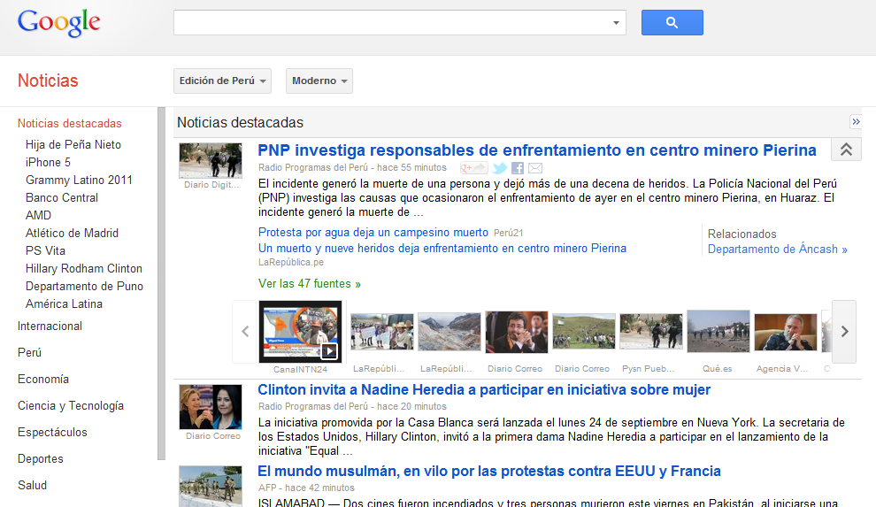The image size is (876, 507).
Task: Open the Diario Correo man portrait thumbnail
Action: tap(517, 332)
